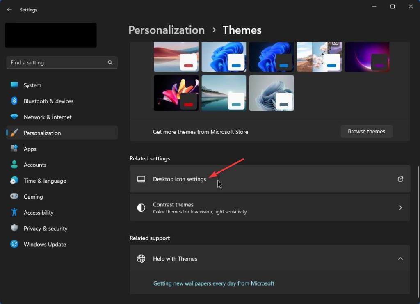Select the Network & internet Wi-Fi icon
This screenshot has height=304, width=420.
(x=14, y=117)
